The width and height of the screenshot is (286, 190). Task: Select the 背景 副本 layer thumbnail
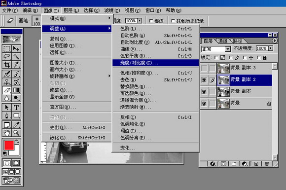[x=223, y=92]
